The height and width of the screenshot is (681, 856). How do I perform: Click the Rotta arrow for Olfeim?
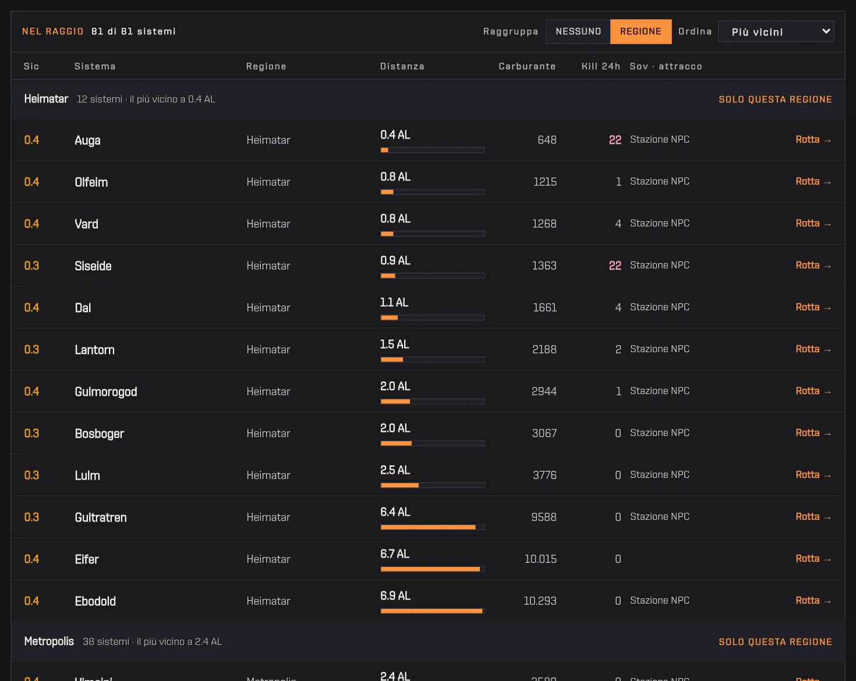(813, 182)
